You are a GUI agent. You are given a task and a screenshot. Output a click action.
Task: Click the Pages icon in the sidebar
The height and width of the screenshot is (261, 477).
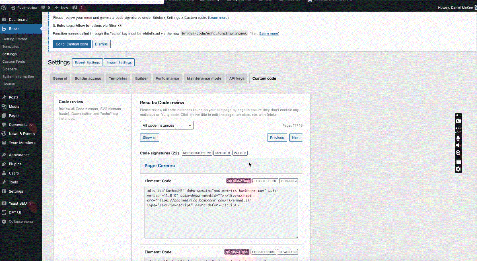(x=4, y=115)
